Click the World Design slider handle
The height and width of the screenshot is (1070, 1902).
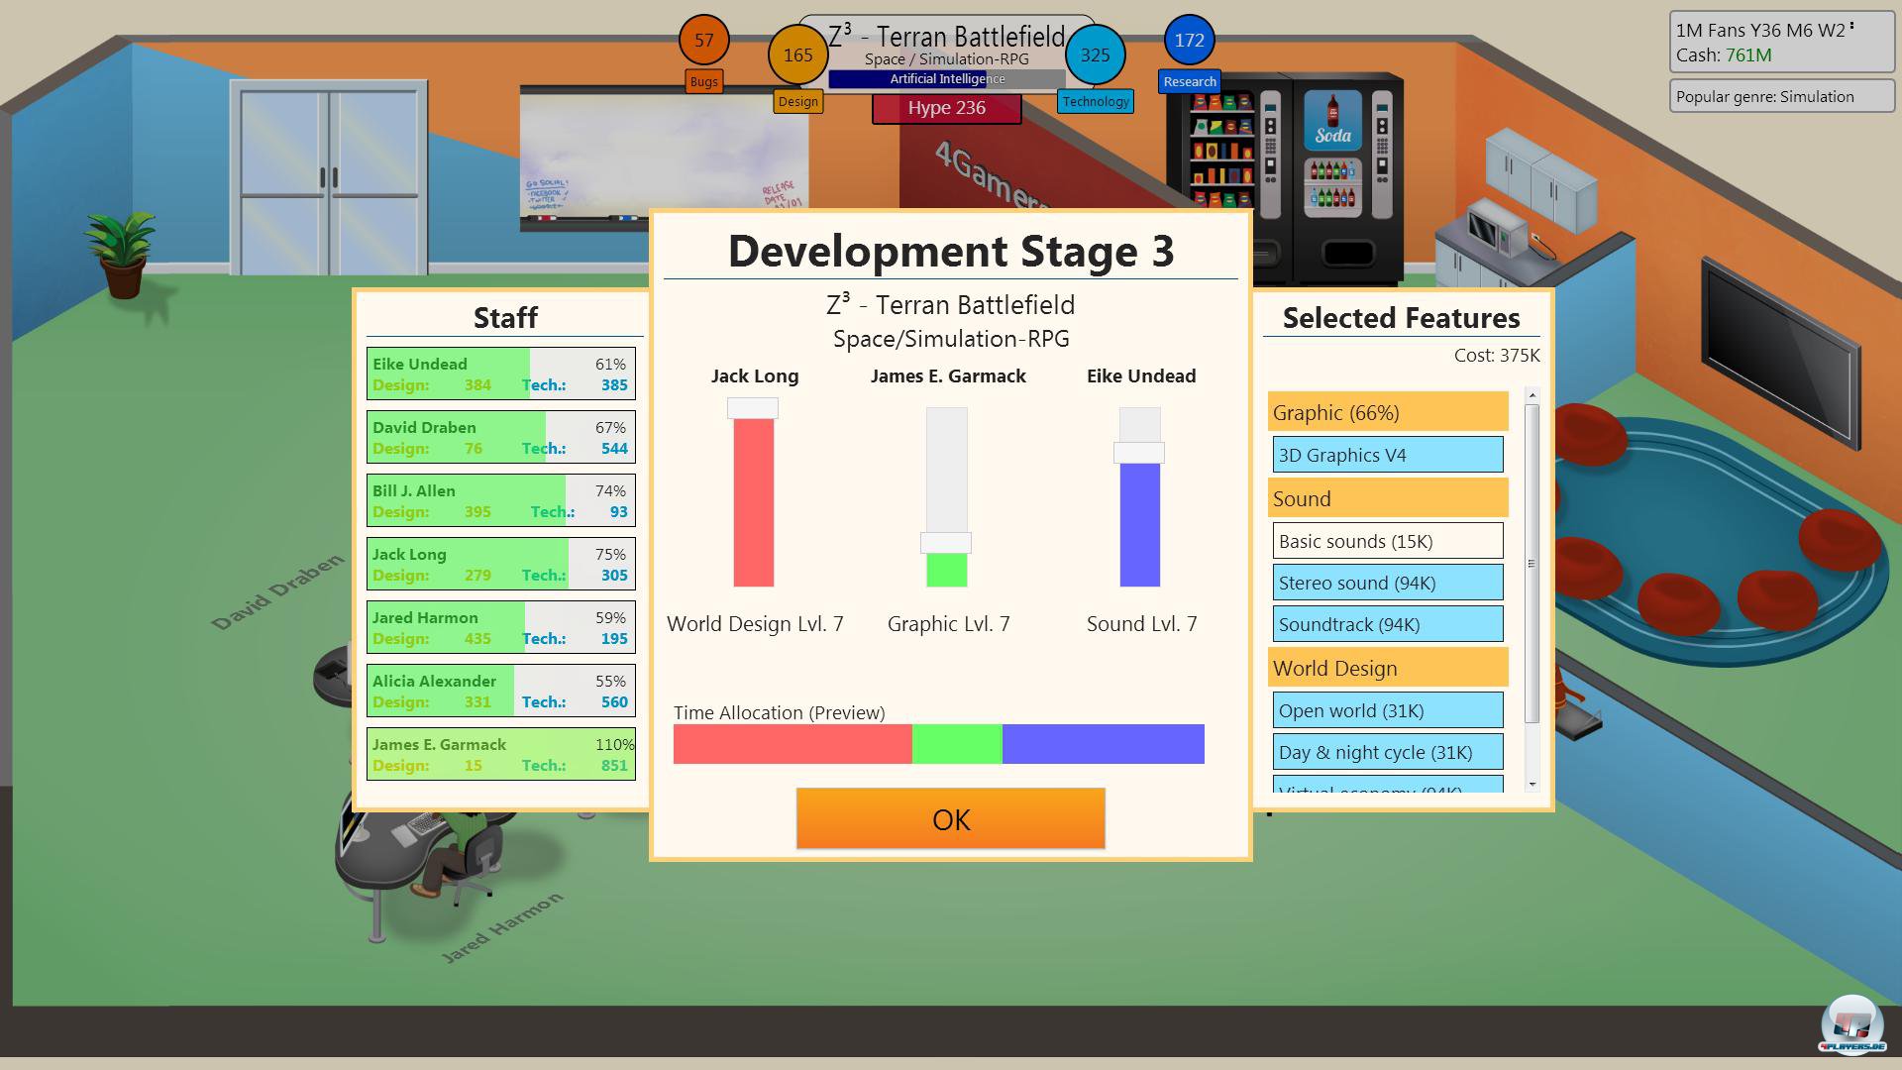point(753,408)
